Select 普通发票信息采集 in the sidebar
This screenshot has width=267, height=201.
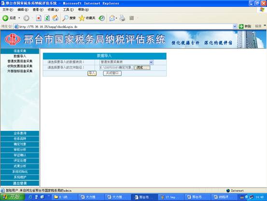click(x=20, y=61)
